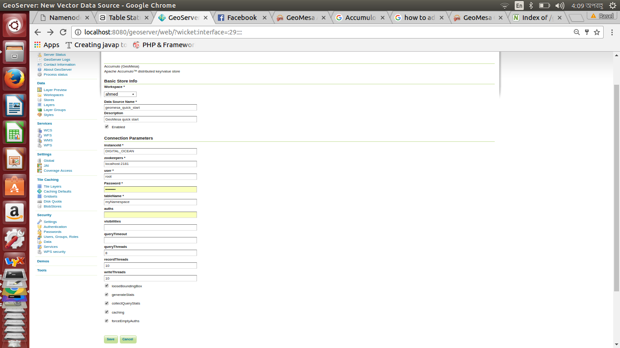Open the zoom indicator in address bar
The image size is (620, 348).
click(x=577, y=32)
